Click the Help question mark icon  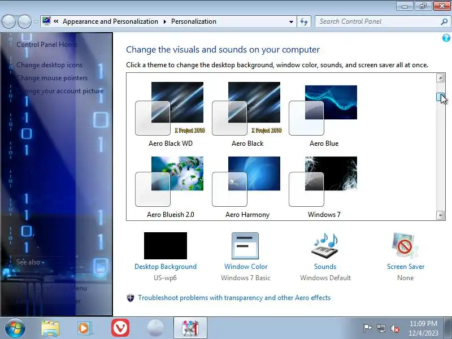[x=446, y=38]
